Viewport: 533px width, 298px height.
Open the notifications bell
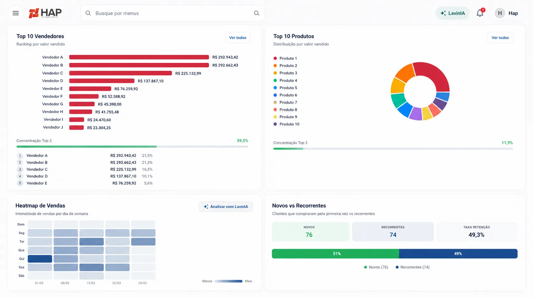[x=480, y=13]
